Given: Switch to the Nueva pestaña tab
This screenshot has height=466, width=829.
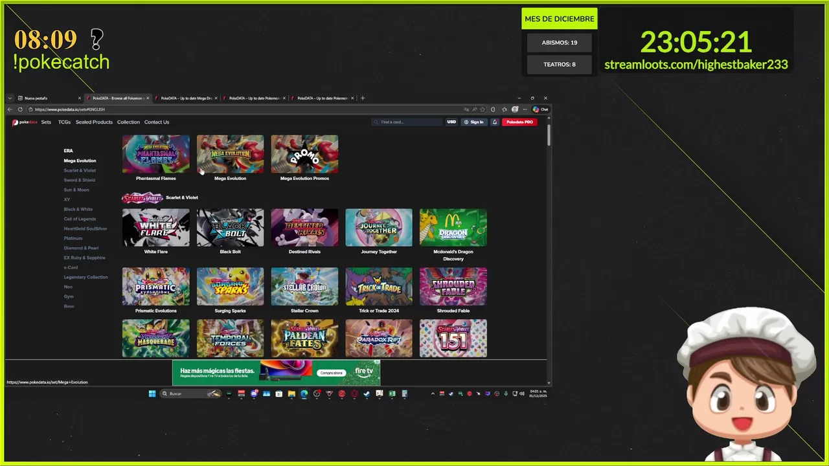Looking at the screenshot, I should (49, 98).
